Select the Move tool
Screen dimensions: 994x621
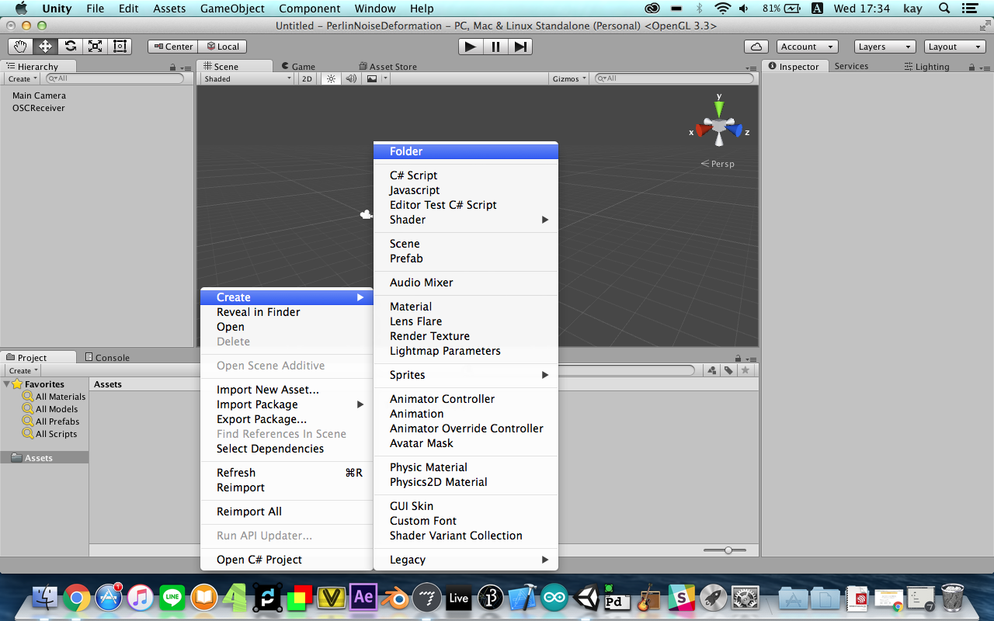(45, 47)
